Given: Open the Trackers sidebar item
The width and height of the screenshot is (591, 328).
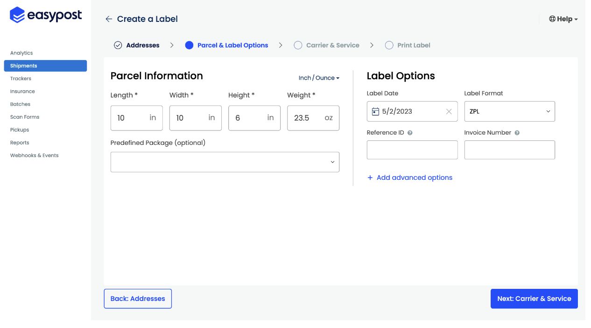Looking at the screenshot, I should tap(21, 79).
